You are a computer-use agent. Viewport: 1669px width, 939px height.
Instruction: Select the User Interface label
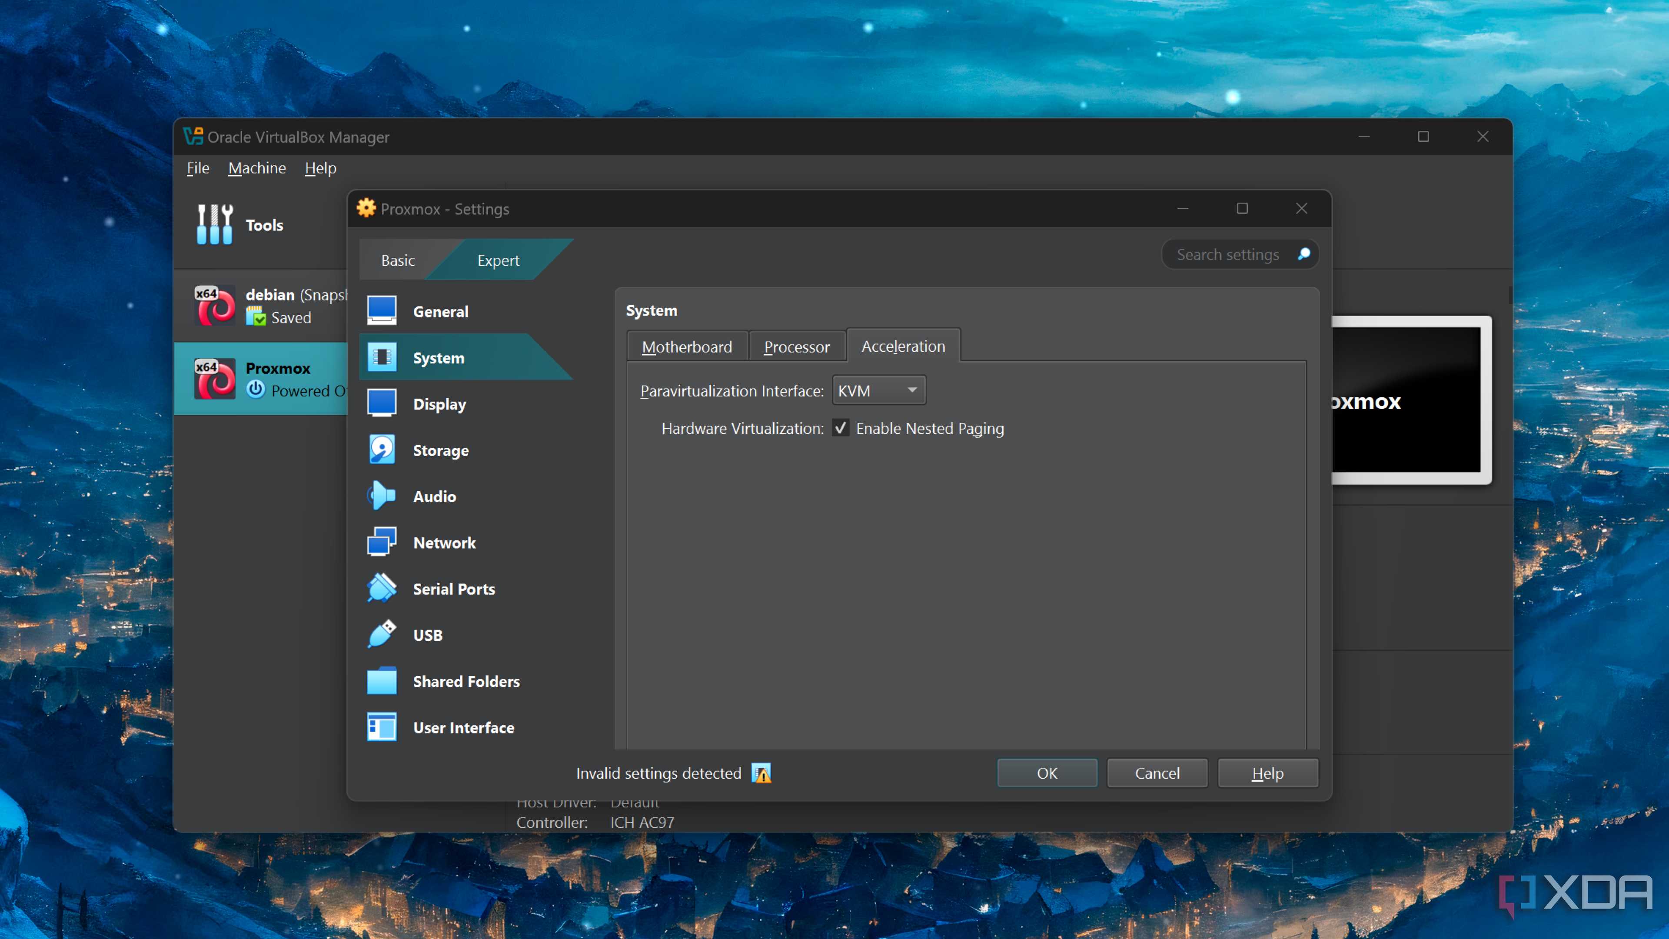(463, 727)
